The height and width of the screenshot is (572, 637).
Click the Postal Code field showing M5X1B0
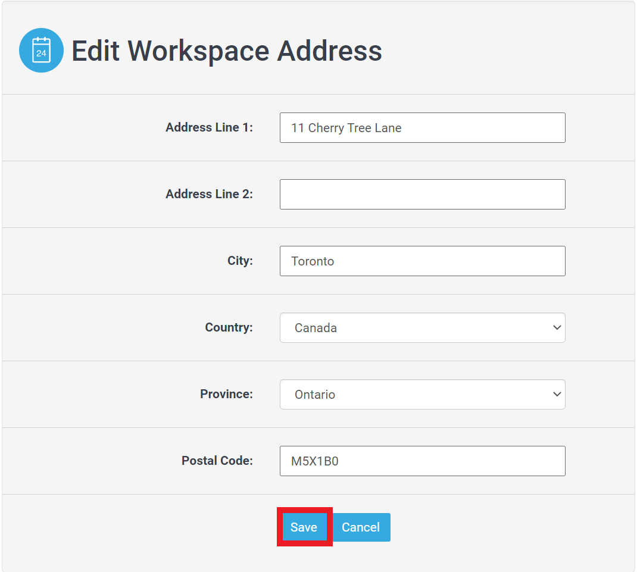422,461
